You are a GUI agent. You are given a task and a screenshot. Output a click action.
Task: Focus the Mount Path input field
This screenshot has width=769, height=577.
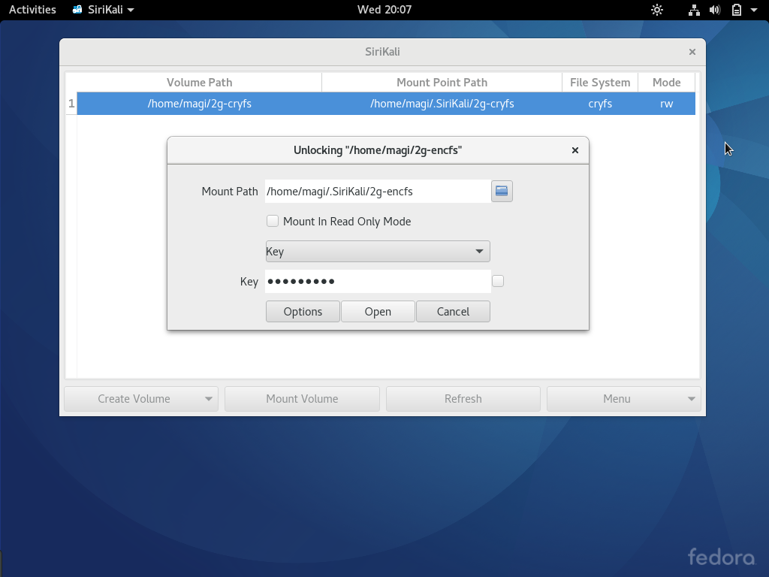click(378, 192)
